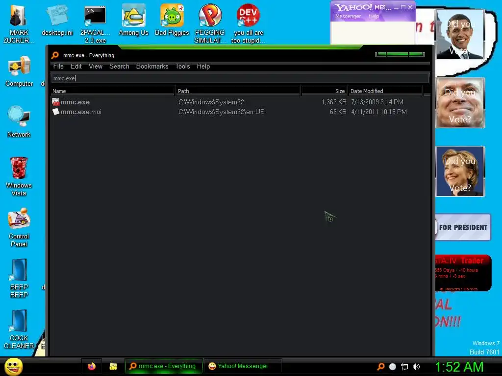Sort results by Name column
The image size is (502, 376).
112,91
